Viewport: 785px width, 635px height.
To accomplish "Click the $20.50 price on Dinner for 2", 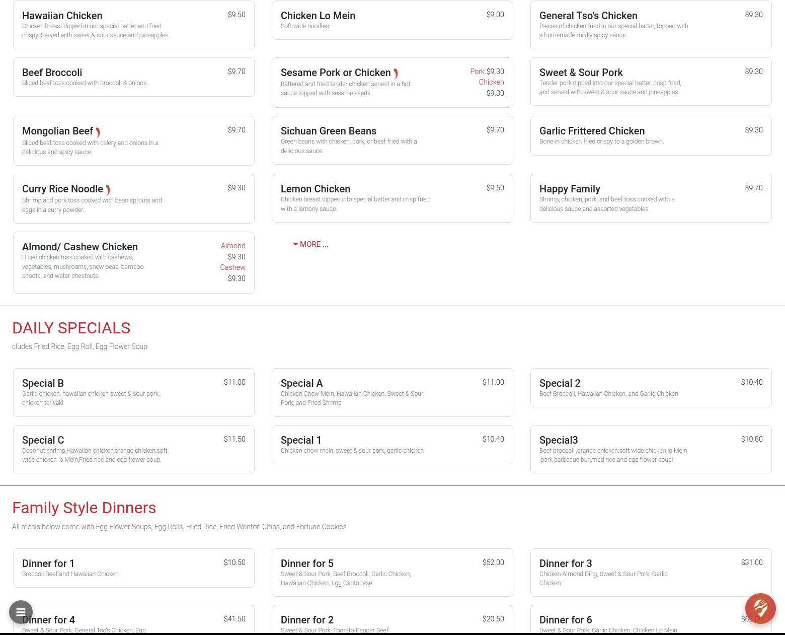I will pyautogui.click(x=493, y=619).
